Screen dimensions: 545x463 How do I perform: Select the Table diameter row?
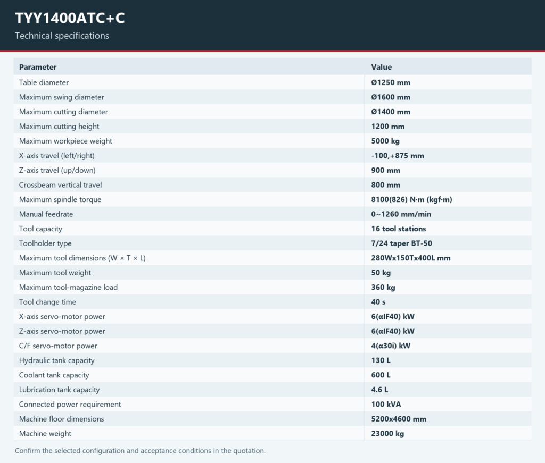pos(272,82)
